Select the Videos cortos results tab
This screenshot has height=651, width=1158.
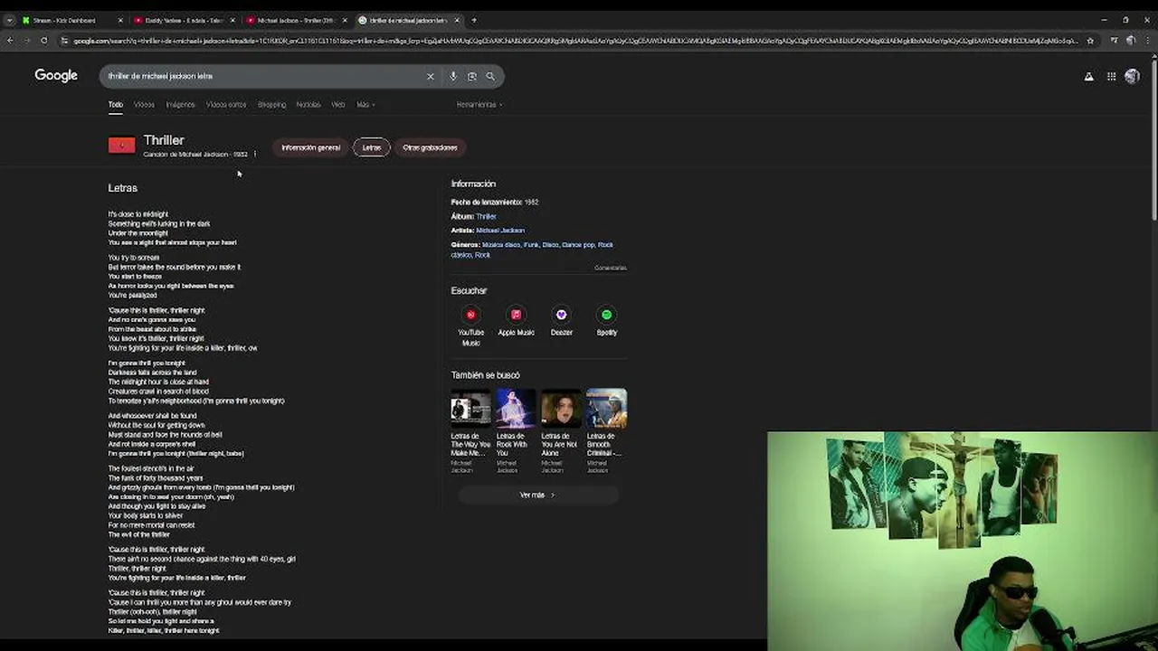[x=226, y=105]
